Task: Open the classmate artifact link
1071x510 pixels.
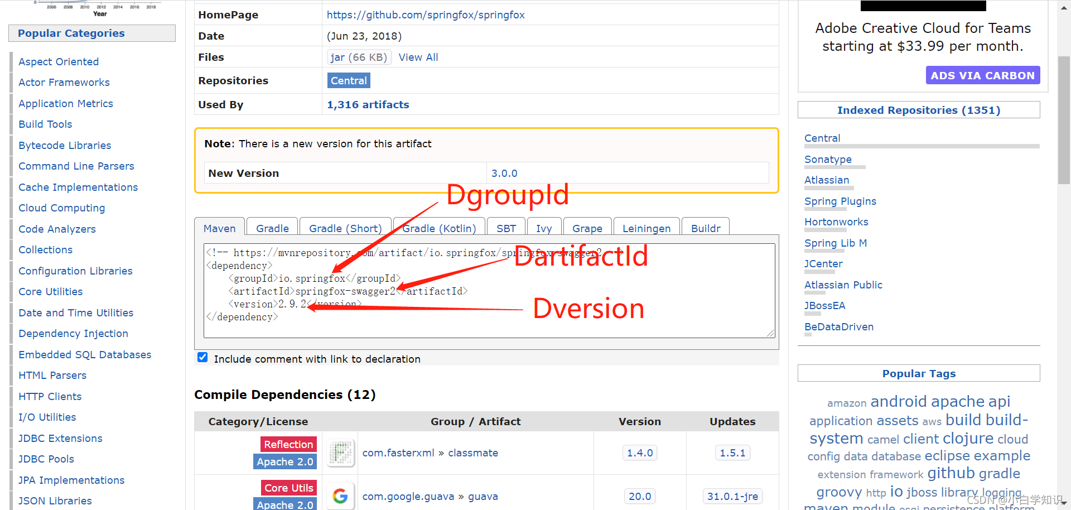Action: 473,453
